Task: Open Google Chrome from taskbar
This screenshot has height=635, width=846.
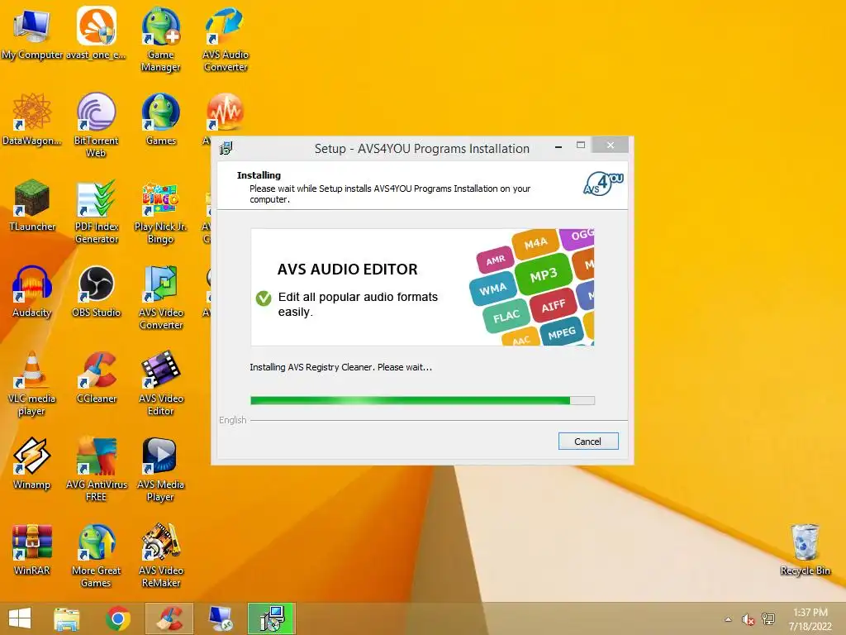Action: [118, 618]
